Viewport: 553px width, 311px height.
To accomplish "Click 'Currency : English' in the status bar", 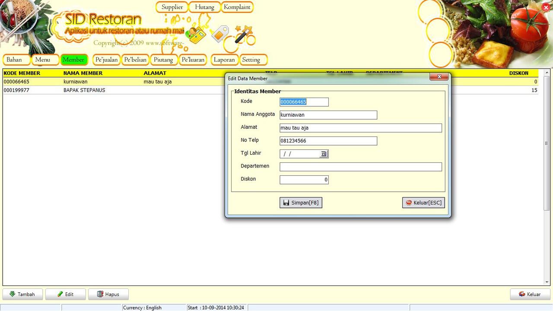I will [142, 308].
